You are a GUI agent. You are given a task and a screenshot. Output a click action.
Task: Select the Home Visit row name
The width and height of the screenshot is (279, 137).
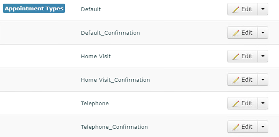pyautogui.click(x=96, y=56)
